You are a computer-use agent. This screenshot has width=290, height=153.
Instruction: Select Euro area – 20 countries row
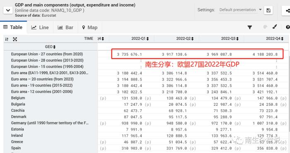click(42, 79)
